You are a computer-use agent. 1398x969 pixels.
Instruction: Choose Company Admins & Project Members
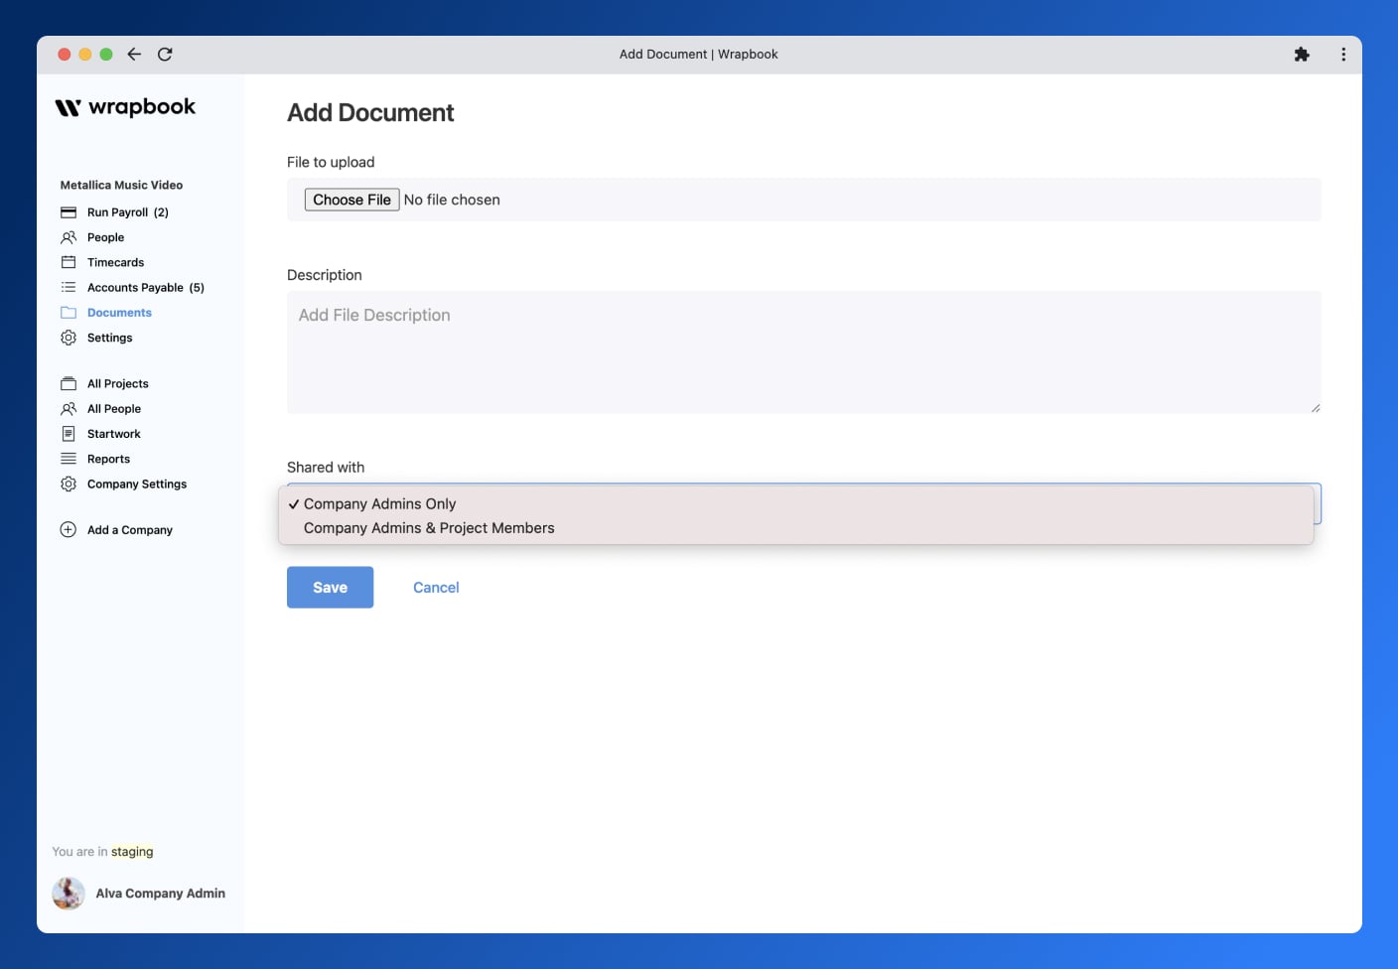pos(428,527)
